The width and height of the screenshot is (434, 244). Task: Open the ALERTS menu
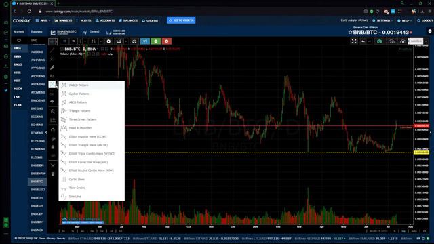tap(84, 20)
